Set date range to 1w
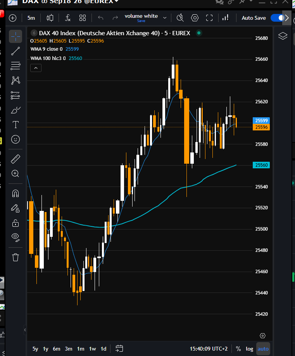The height and width of the screenshot is (356, 295). 92,349
